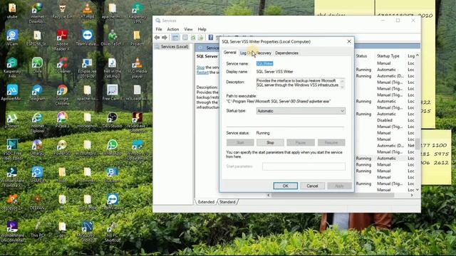Open VSDC Free Video Editor icon

(12, 150)
